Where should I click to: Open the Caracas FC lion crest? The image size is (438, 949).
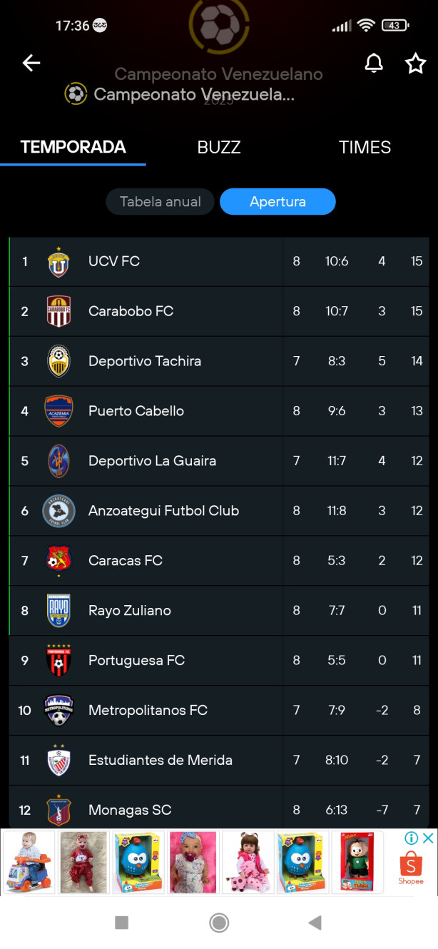pyautogui.click(x=58, y=561)
